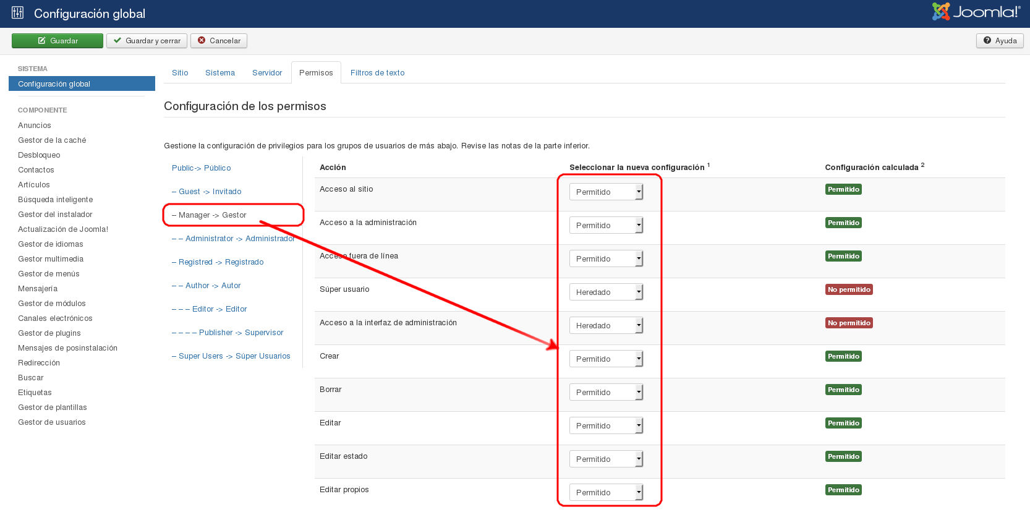The height and width of the screenshot is (512, 1030).
Task: Go to Gestor de plugins component
Action: click(x=49, y=333)
